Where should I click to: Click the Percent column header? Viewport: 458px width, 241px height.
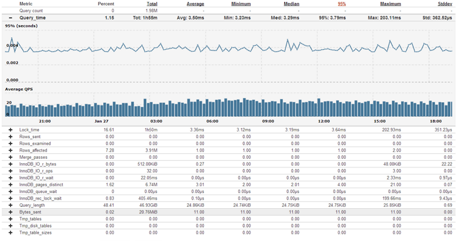[x=106, y=4]
